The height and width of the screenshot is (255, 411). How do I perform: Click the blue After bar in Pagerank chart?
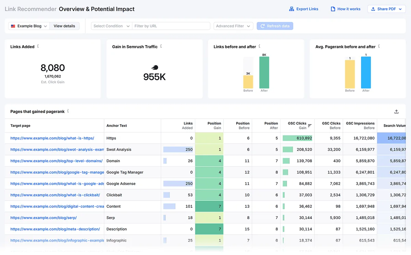(x=366, y=73)
